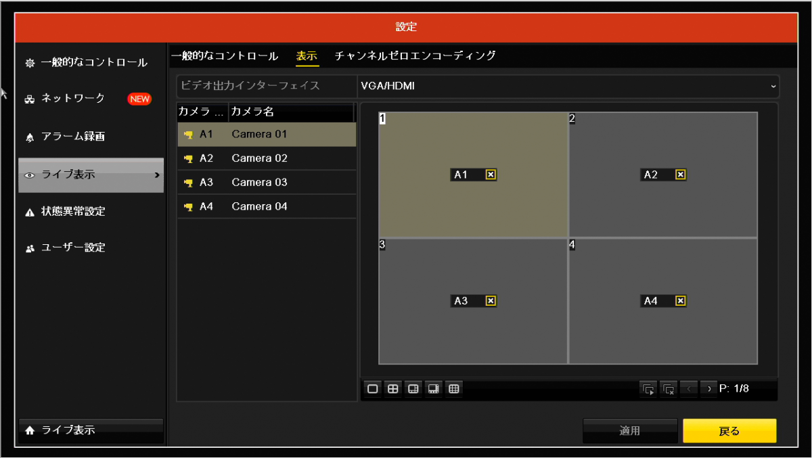Click the network icon beside ネットワーク
This screenshot has height=458, width=812.
pyautogui.click(x=30, y=99)
